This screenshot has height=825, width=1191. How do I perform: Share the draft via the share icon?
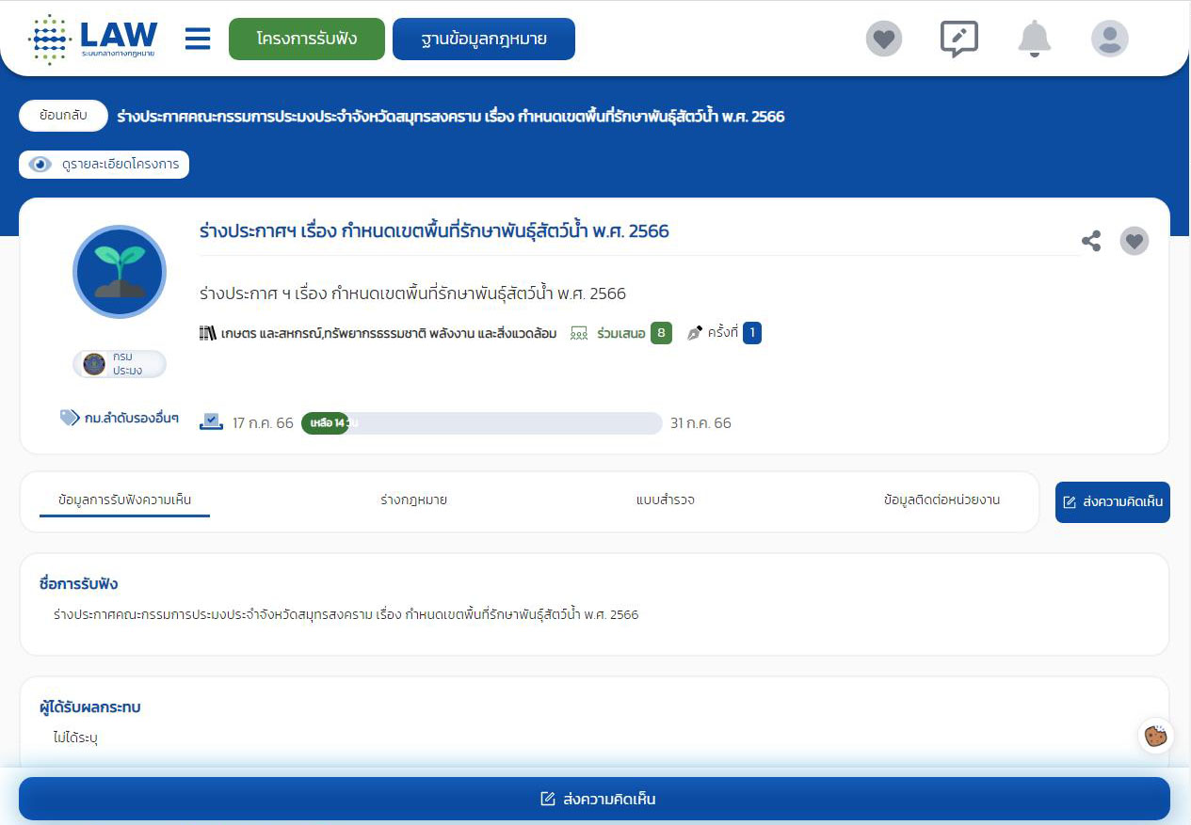[x=1091, y=241]
